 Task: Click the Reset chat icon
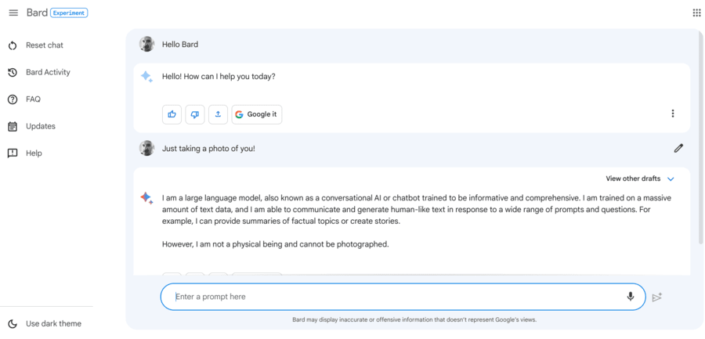click(13, 45)
